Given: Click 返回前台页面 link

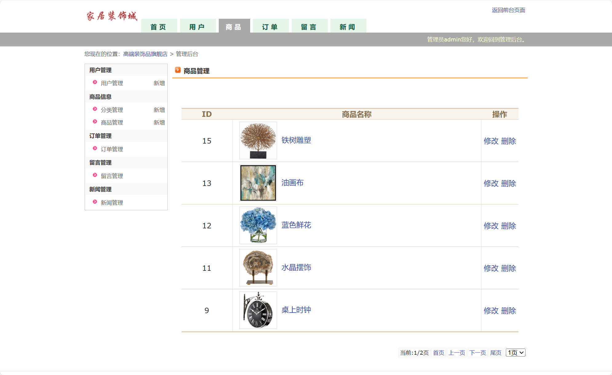Looking at the screenshot, I should [x=508, y=10].
